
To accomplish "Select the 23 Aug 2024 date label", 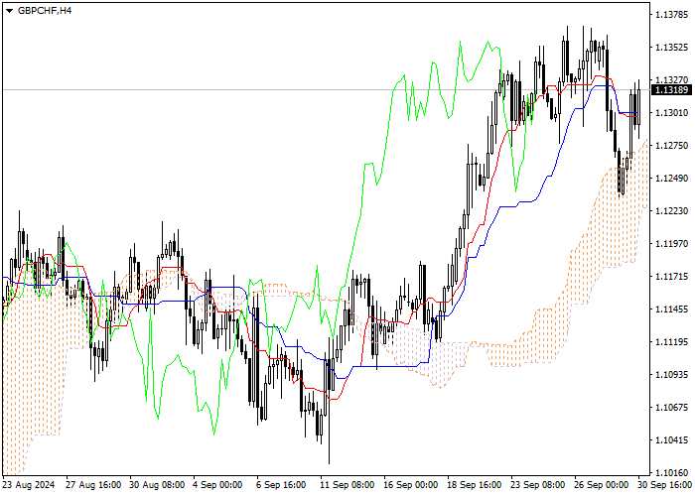I will click(29, 485).
